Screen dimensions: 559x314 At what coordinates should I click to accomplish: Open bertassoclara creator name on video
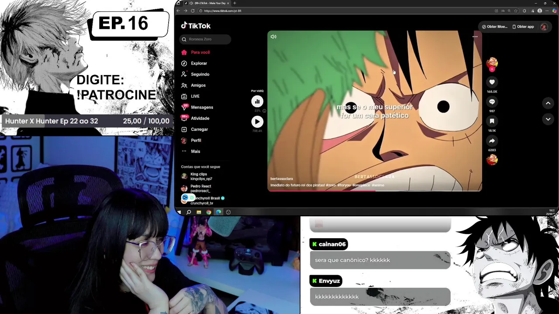tap(282, 179)
